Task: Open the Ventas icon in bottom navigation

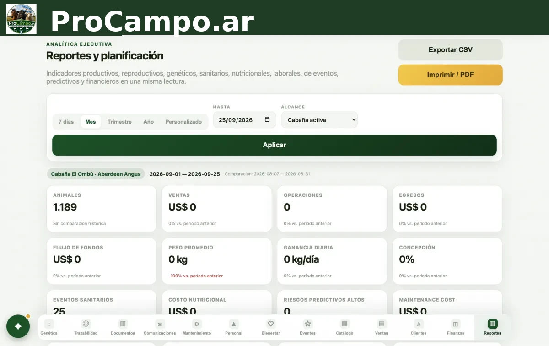Action: tap(382, 324)
